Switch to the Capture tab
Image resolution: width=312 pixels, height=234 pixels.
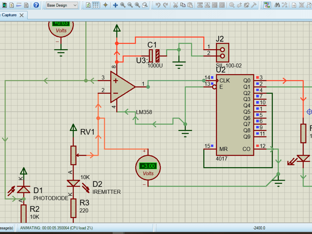pos(9,15)
